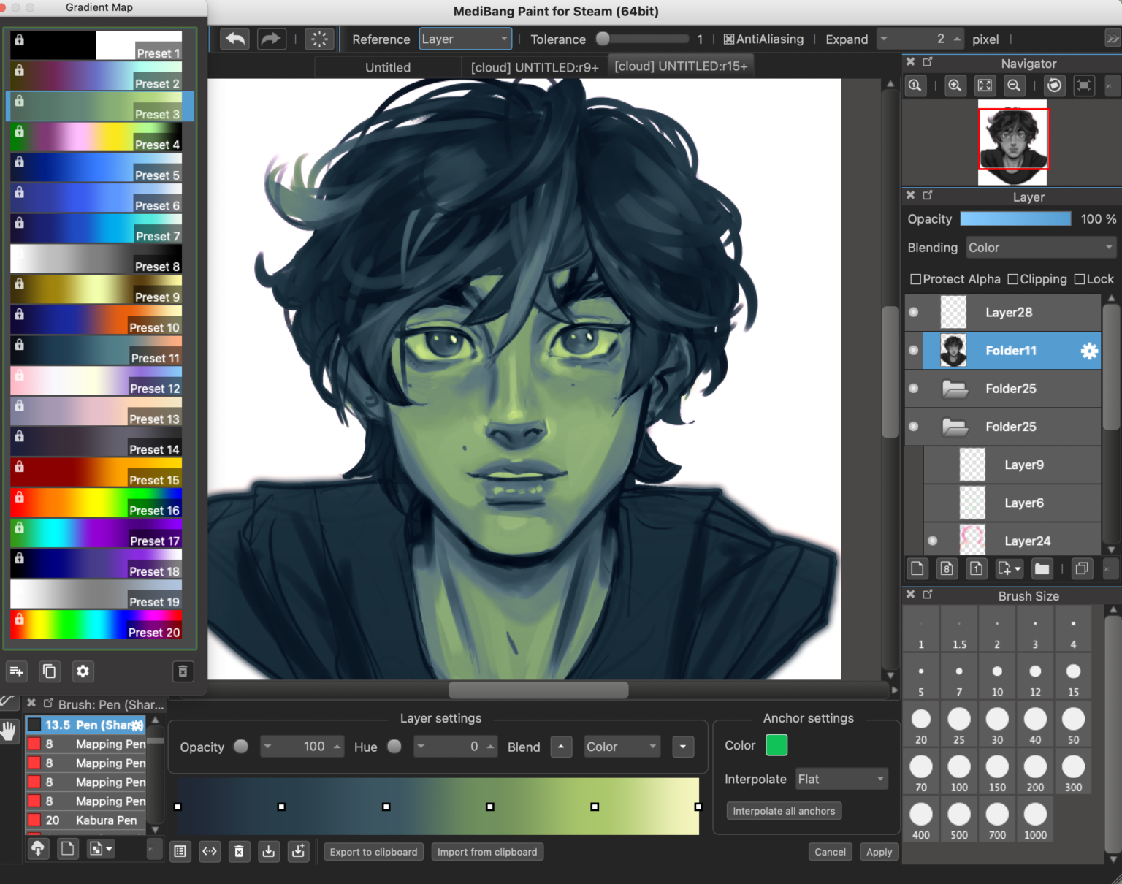Download brushes via the cloud brush icon
This screenshot has height=884, width=1122.
click(38, 848)
